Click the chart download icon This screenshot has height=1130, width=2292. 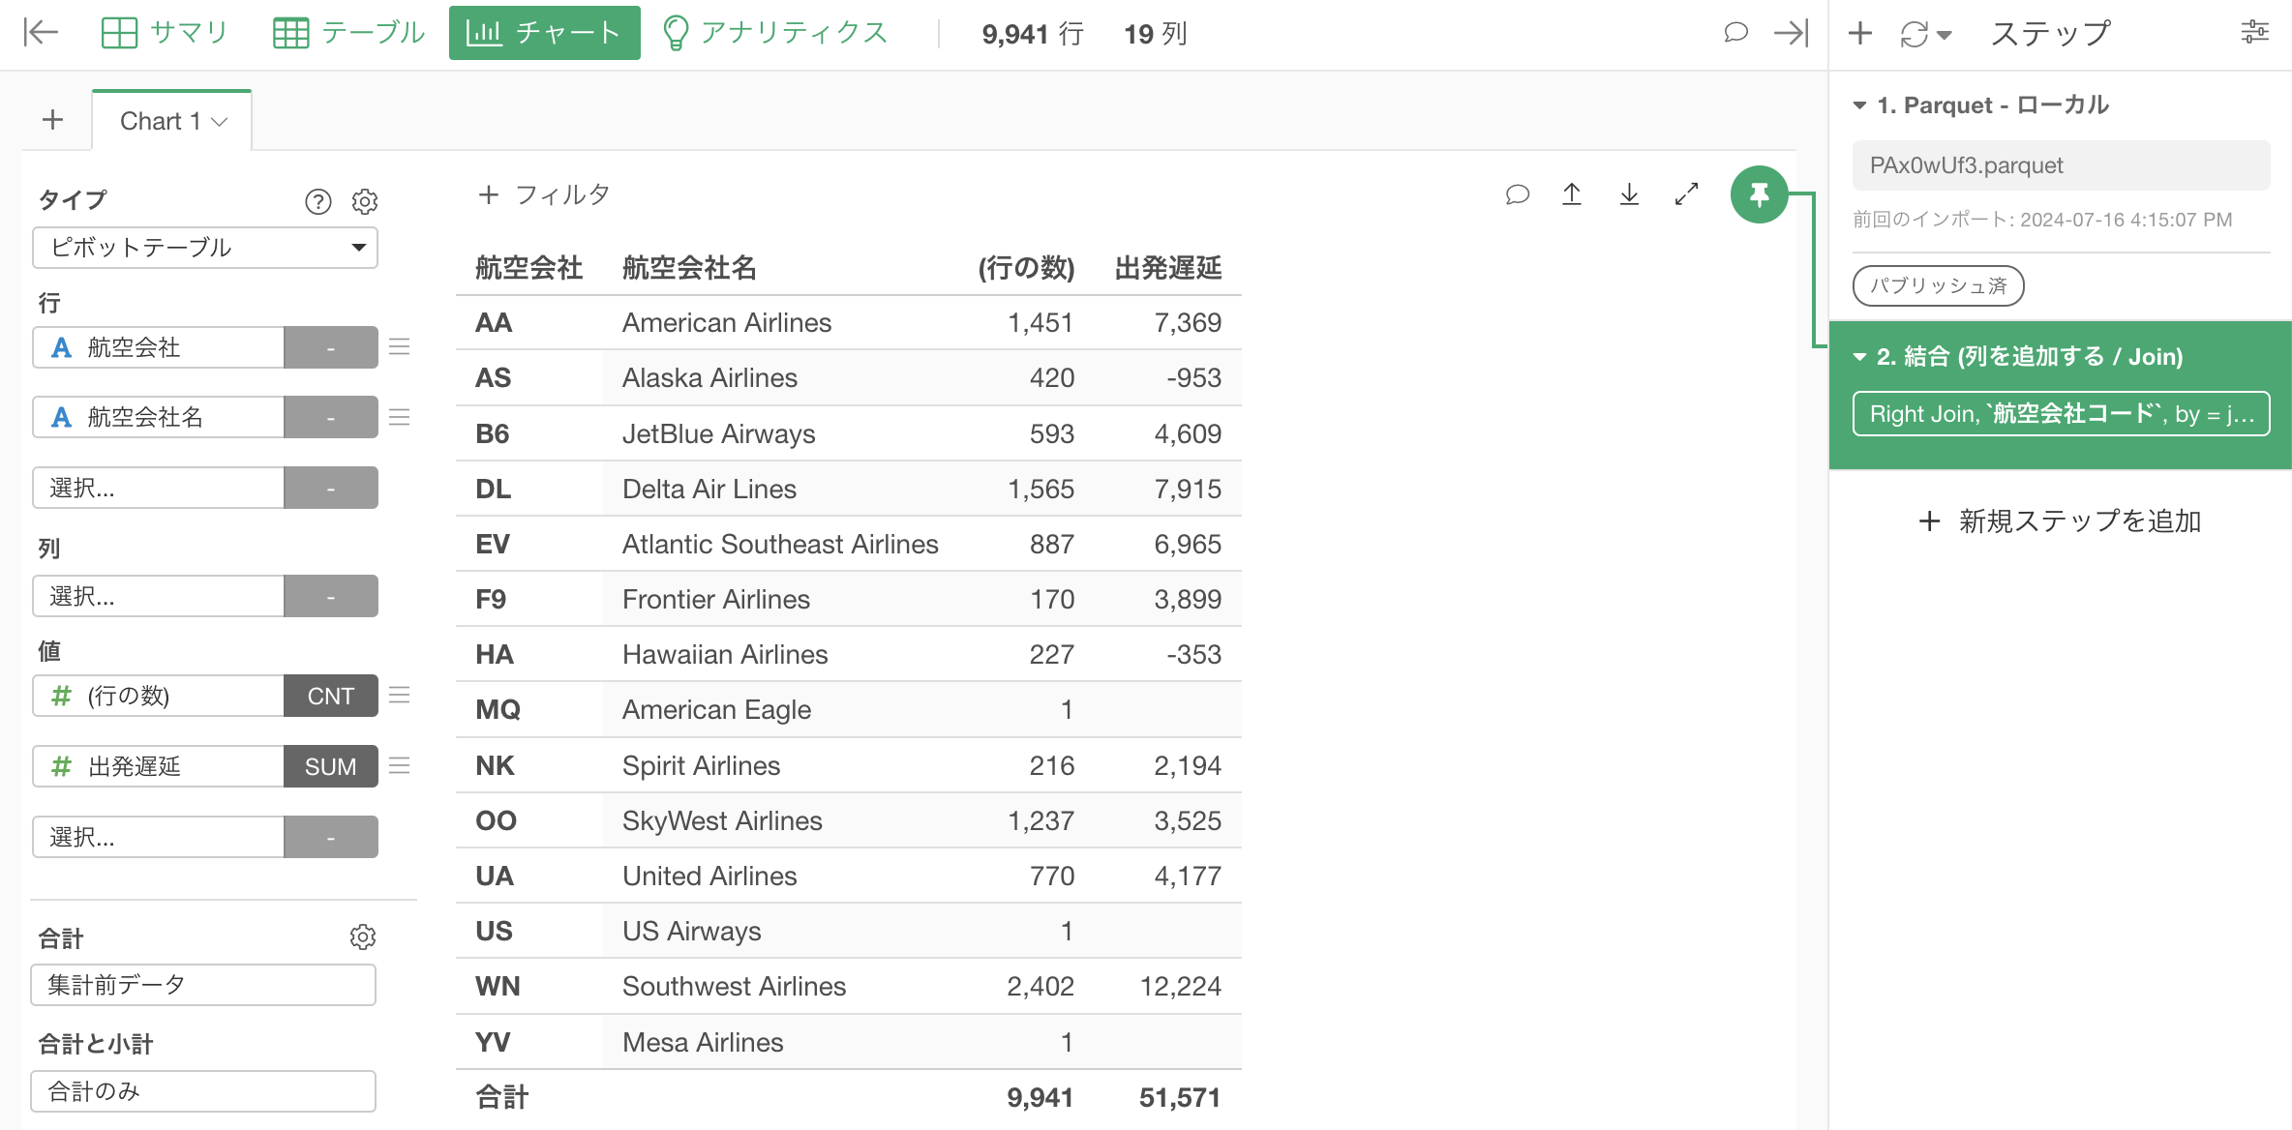tap(1629, 194)
